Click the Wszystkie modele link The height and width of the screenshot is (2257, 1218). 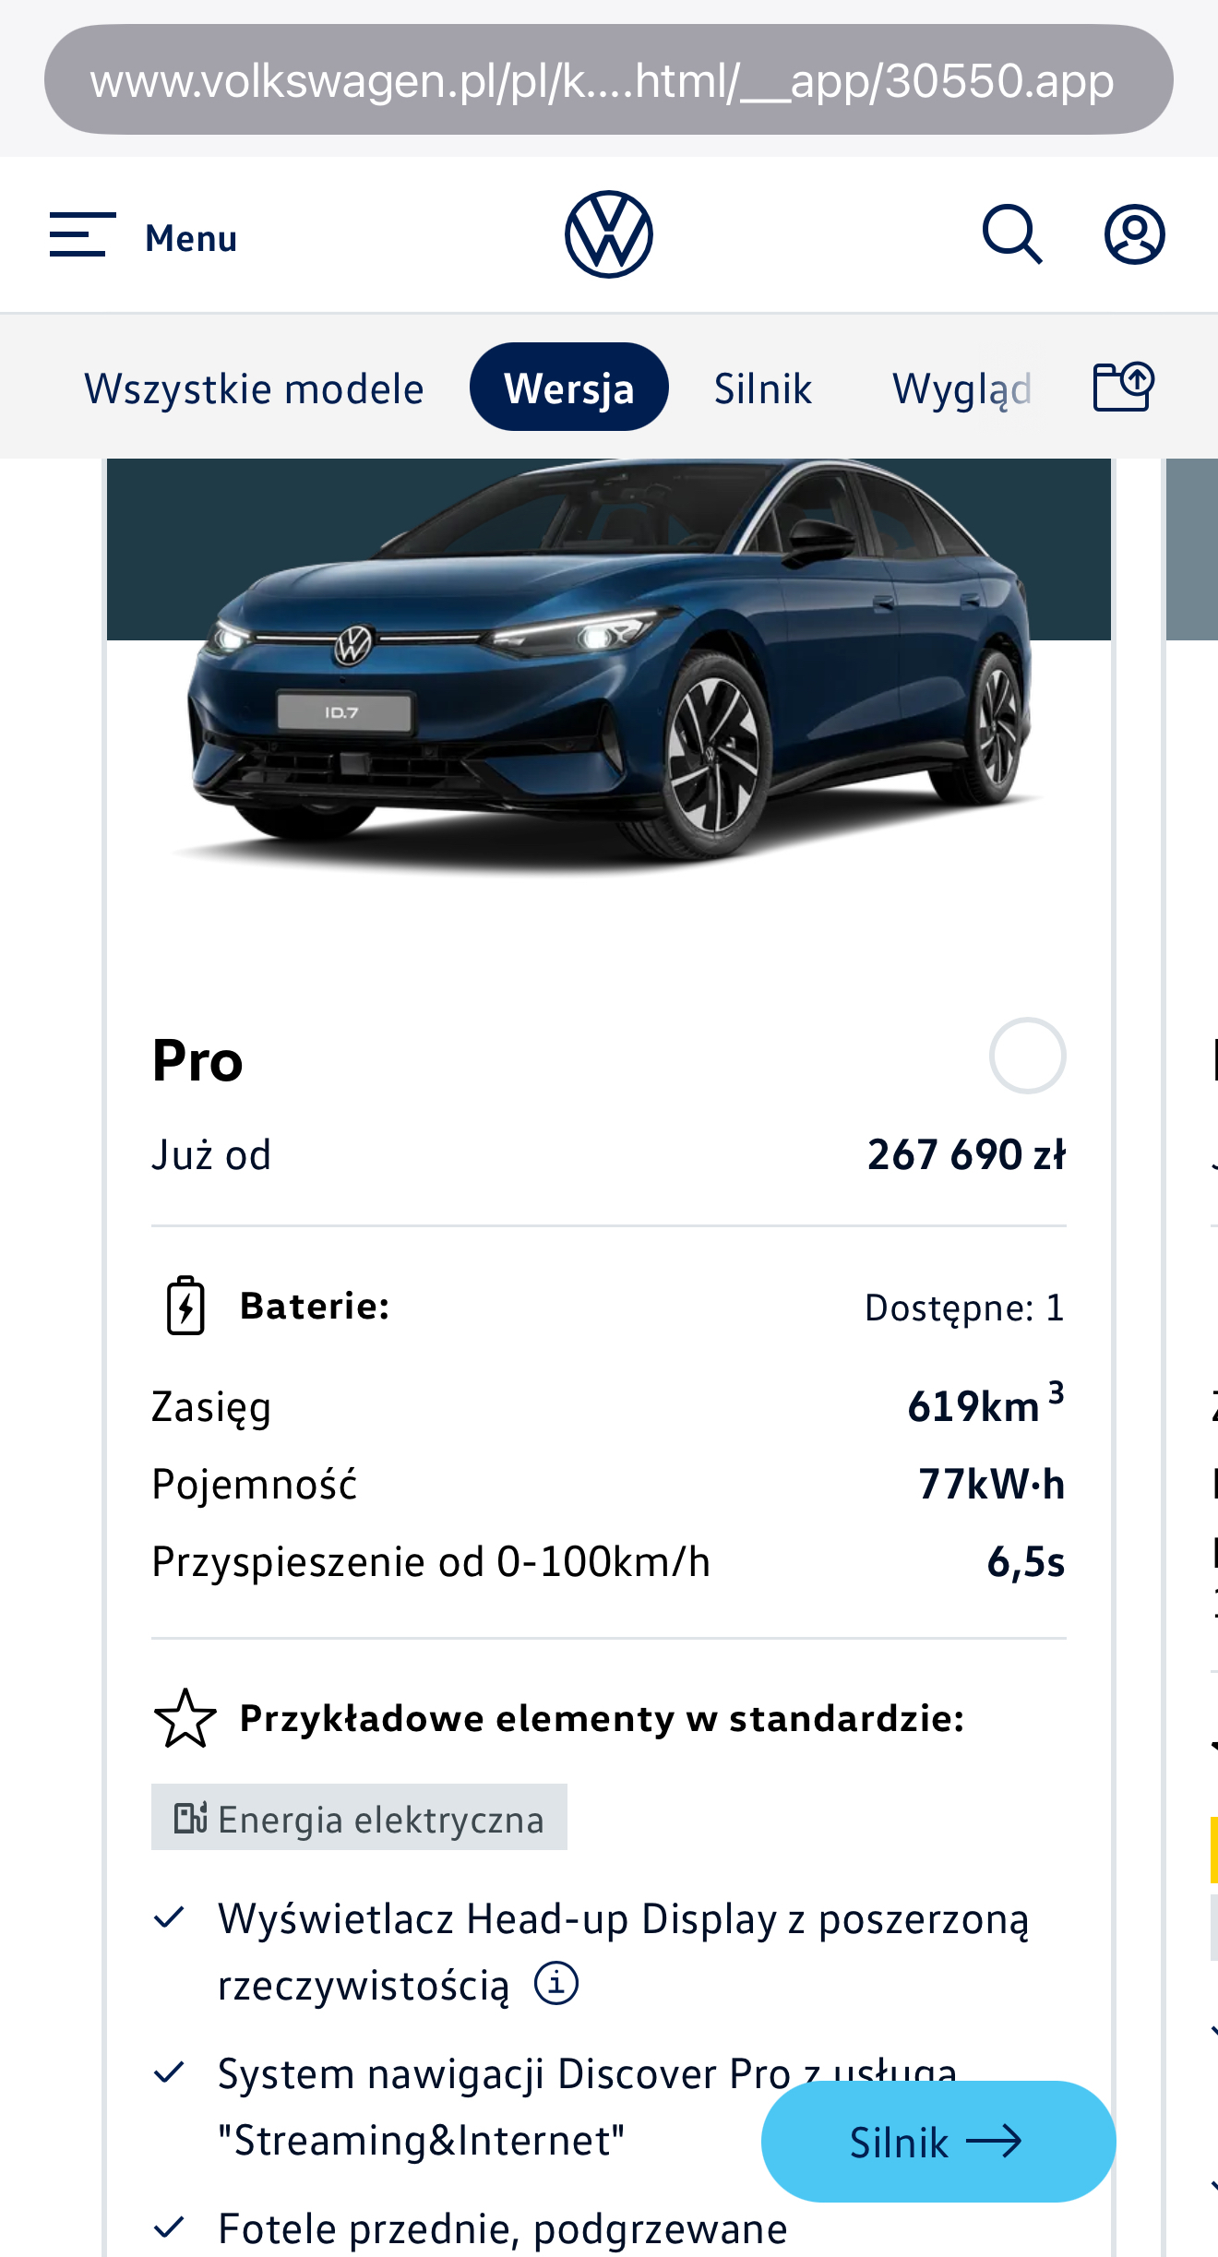pos(254,388)
